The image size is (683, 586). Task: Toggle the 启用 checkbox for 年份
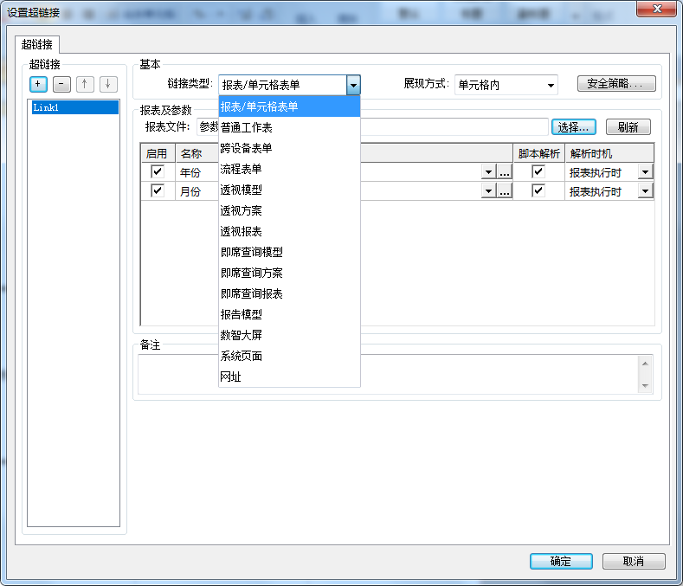point(158,171)
